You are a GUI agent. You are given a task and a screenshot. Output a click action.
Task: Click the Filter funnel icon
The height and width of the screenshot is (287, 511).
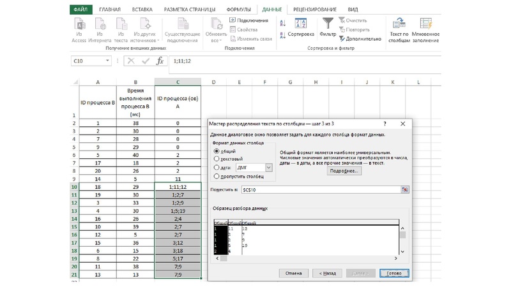pos(328,24)
